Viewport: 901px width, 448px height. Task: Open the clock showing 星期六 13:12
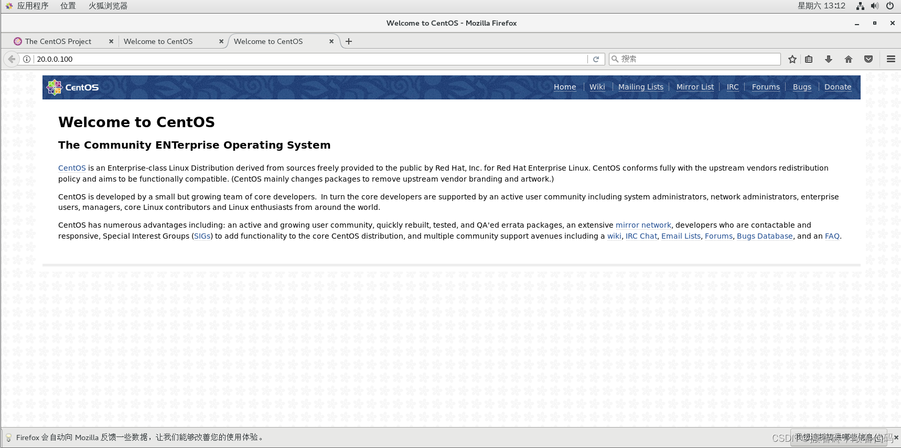point(821,6)
